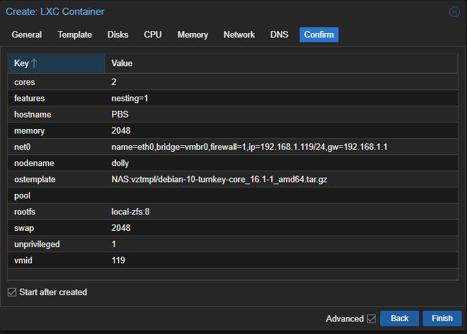This screenshot has width=467, height=334.
Task: Open the Template tab
Action: coord(75,35)
